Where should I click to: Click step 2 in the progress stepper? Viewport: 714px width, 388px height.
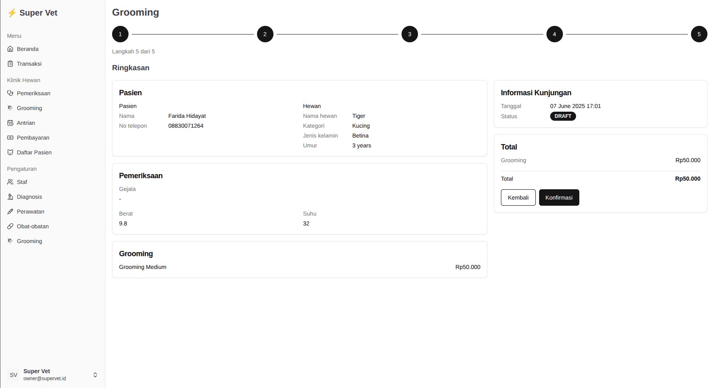[x=265, y=34]
